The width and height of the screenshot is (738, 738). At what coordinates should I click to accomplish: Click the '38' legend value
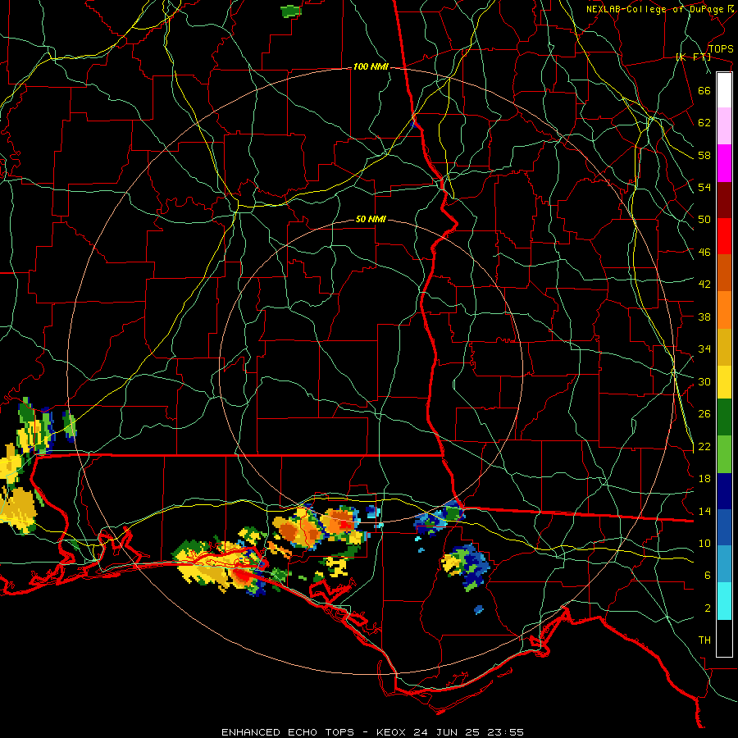coord(704,317)
